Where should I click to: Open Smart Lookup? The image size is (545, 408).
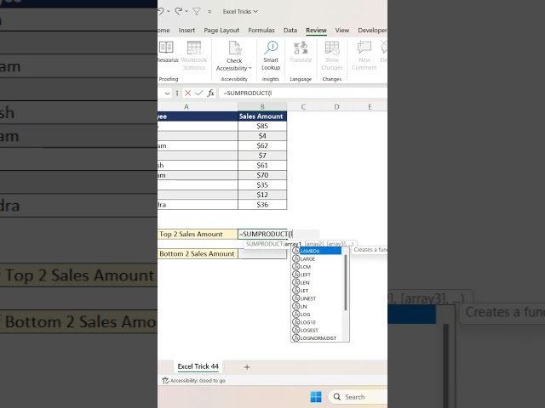pyautogui.click(x=271, y=55)
